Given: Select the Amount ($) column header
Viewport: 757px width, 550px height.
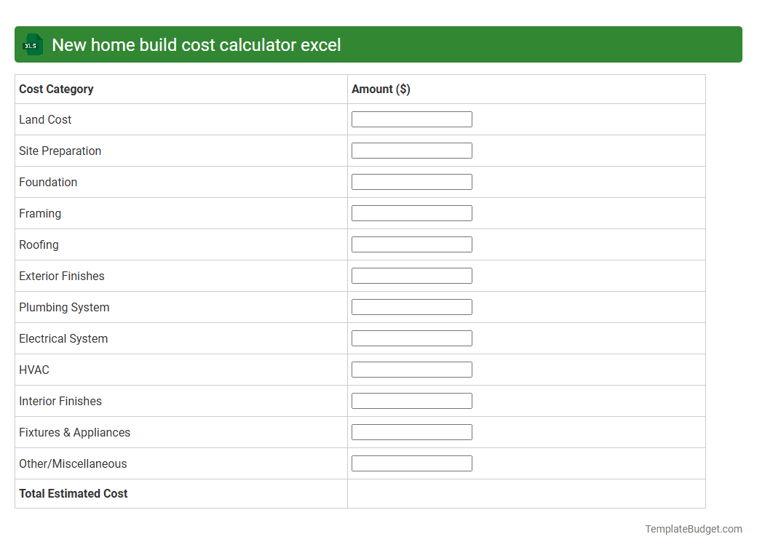Looking at the screenshot, I should pos(380,89).
